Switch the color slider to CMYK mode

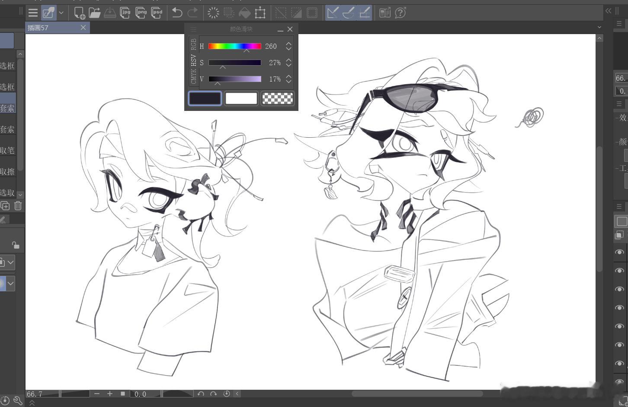(193, 77)
